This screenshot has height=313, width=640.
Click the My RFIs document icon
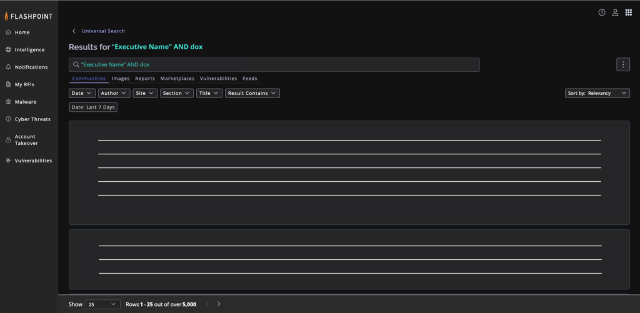pos(8,84)
